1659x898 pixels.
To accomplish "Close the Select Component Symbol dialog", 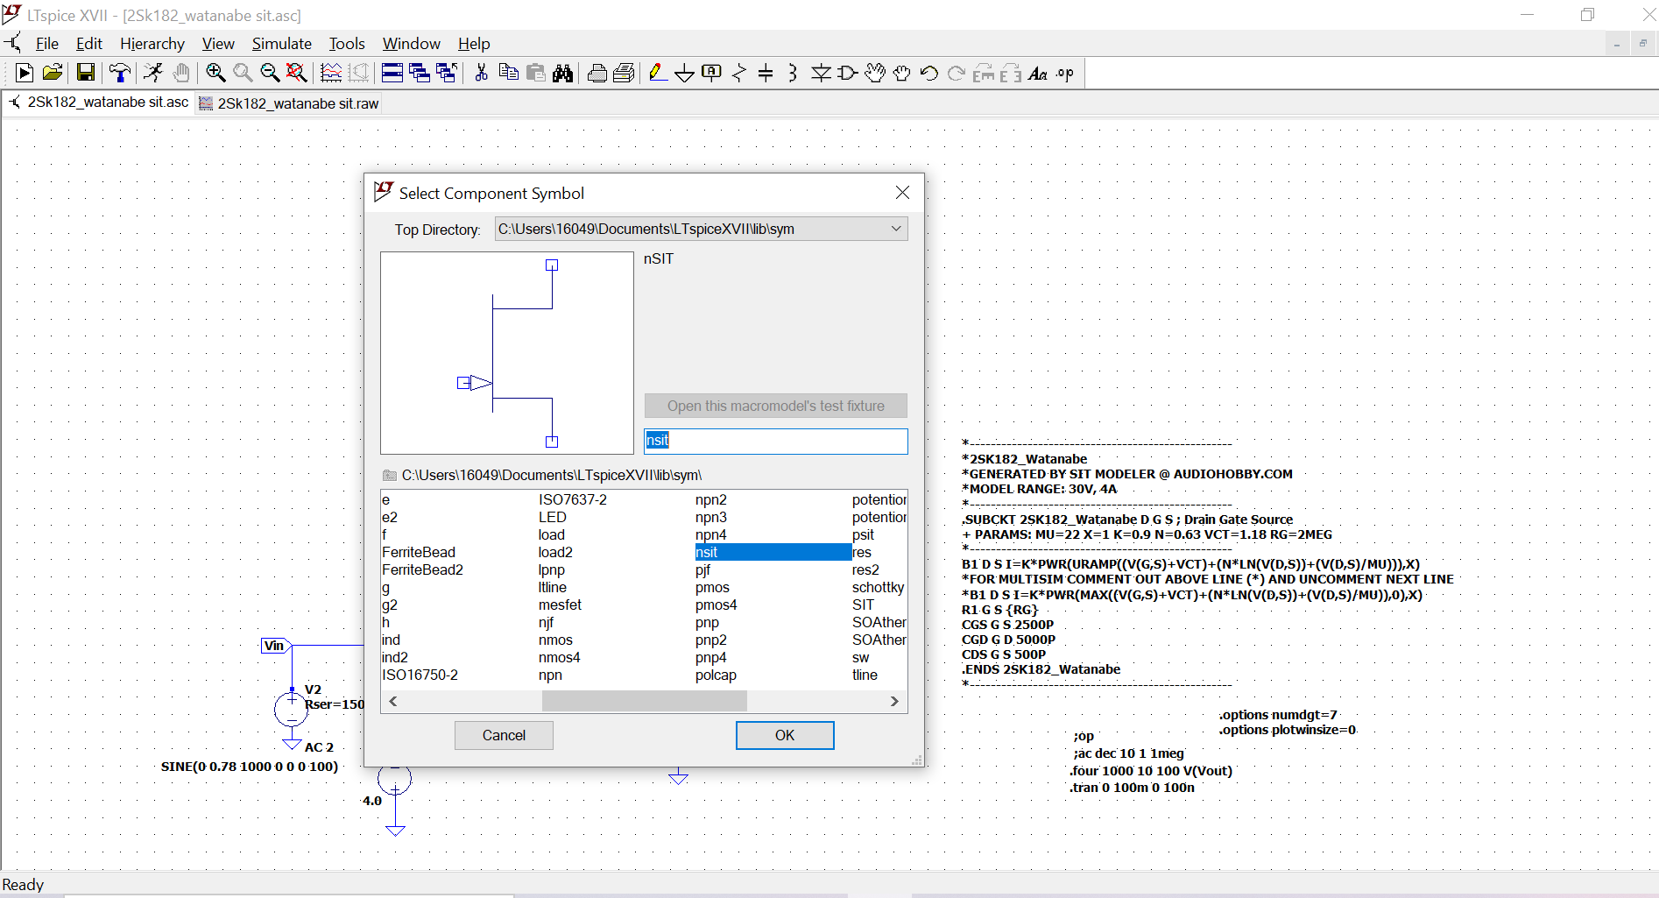I will [902, 193].
